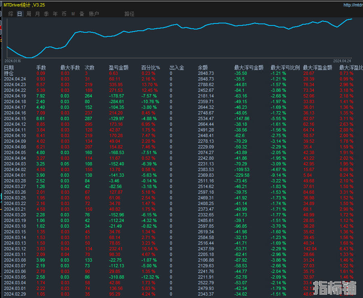Click the 日期 column header
This screenshot has width=363, height=298.
click(x=9, y=68)
